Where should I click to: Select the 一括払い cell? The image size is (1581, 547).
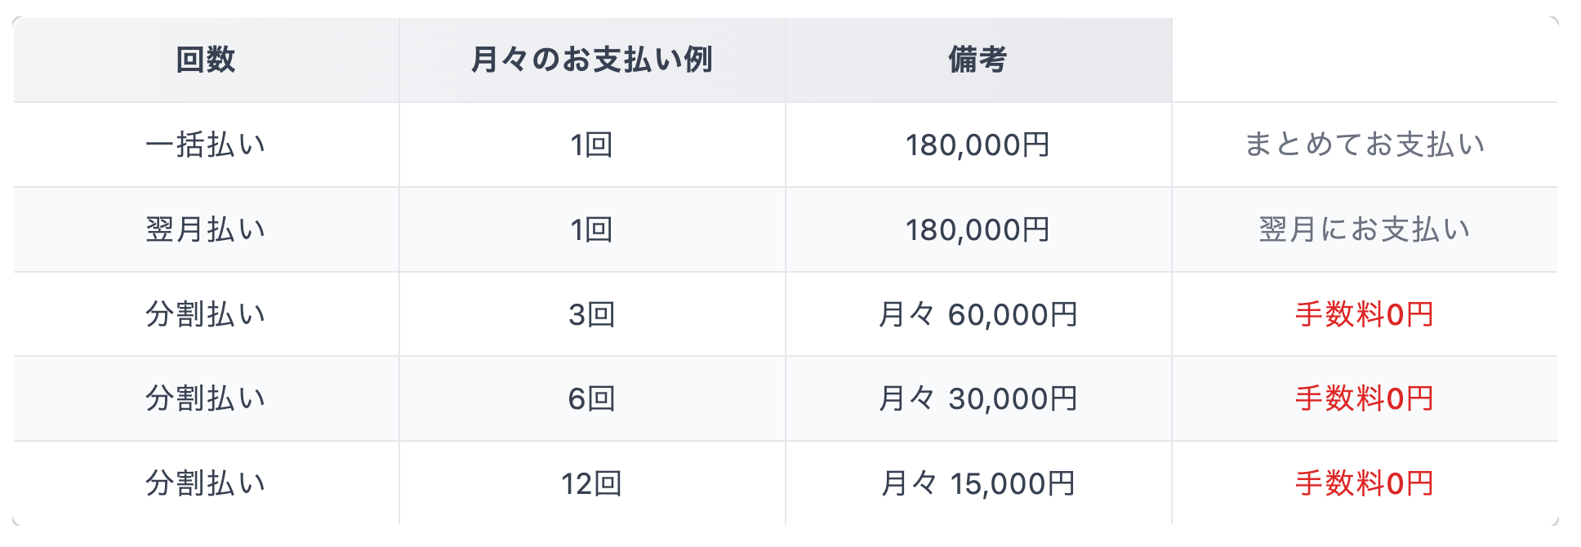pos(206,145)
